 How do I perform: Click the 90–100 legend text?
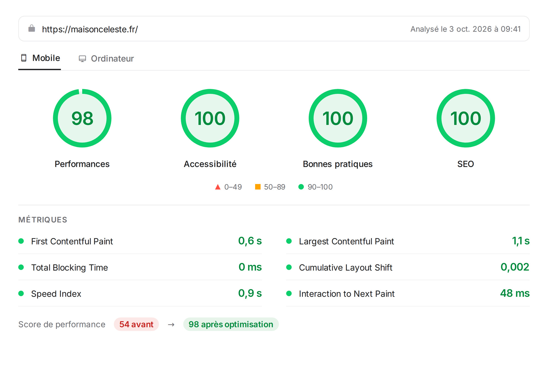tap(320, 187)
